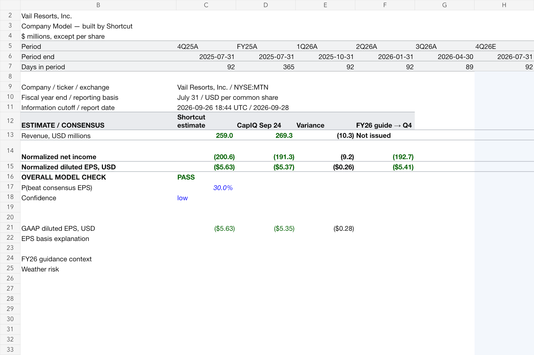Select column C header
Image resolution: width=534 pixels, height=355 pixels.
tap(206, 5)
